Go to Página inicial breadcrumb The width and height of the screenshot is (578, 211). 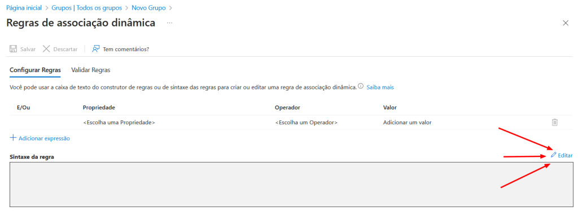pos(24,7)
